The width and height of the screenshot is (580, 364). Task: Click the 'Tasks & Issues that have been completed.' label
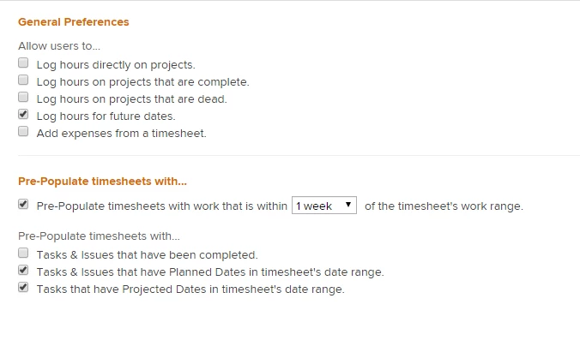[x=147, y=255]
